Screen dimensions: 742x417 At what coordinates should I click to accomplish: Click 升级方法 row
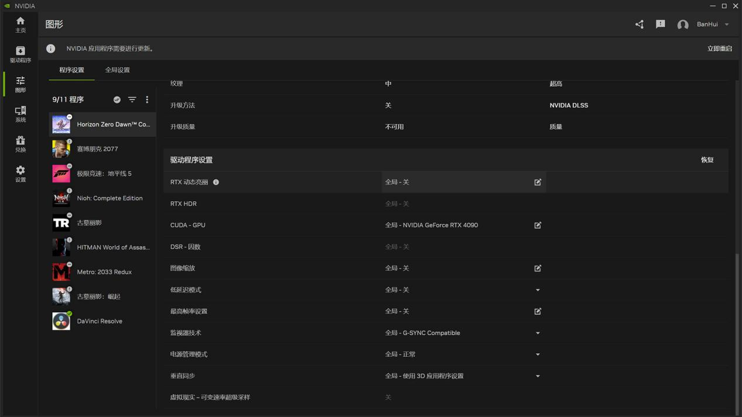[446, 105]
